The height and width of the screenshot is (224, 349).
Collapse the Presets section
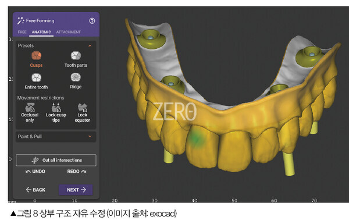[90, 45]
